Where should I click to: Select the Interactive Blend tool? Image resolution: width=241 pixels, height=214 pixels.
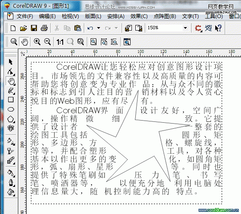click(11, 160)
